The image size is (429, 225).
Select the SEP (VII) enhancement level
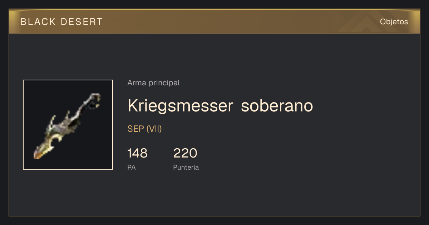coord(145,129)
